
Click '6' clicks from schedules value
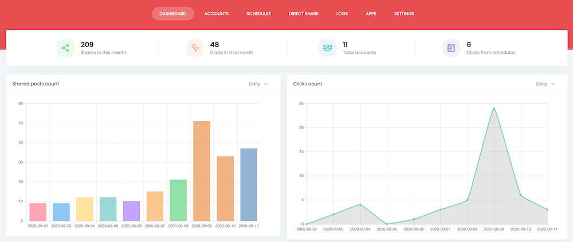click(469, 45)
